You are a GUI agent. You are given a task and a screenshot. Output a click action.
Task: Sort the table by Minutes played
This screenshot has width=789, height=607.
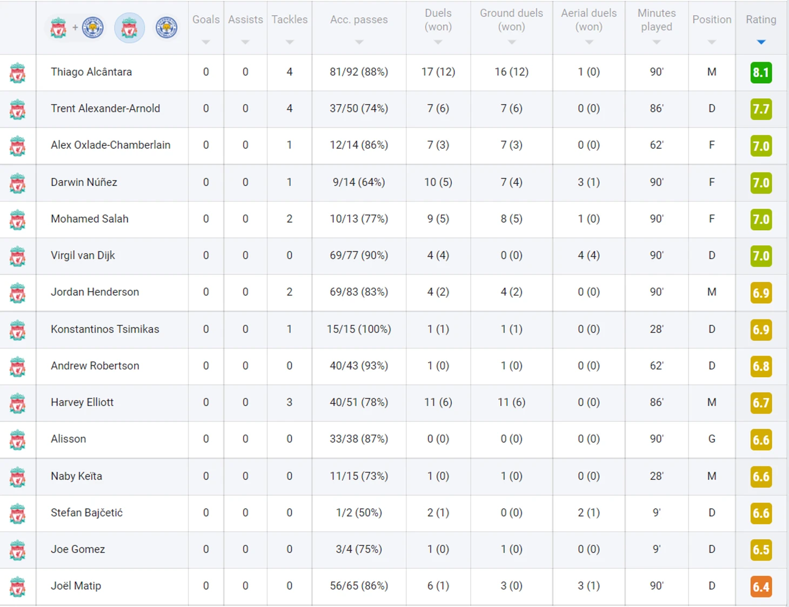[657, 27]
